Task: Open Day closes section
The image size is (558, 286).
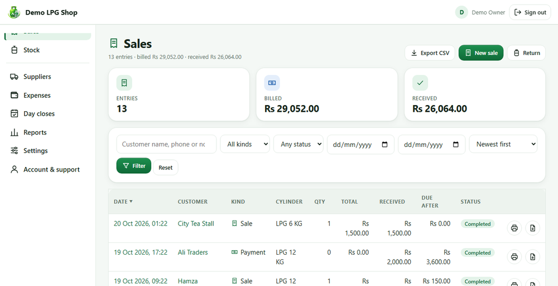Action: click(47, 113)
